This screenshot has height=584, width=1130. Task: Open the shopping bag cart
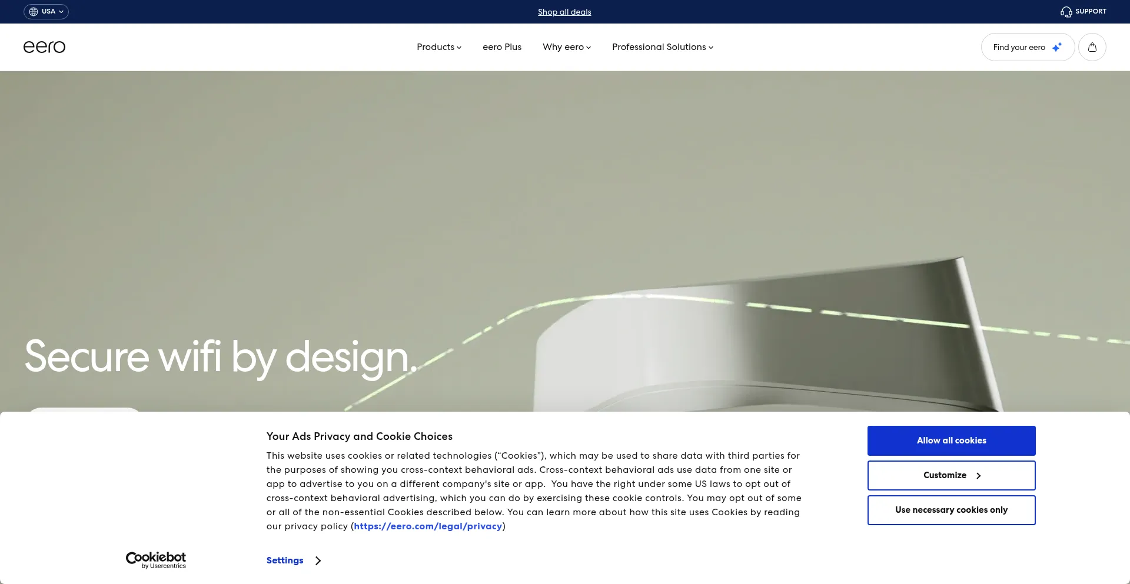tap(1092, 47)
